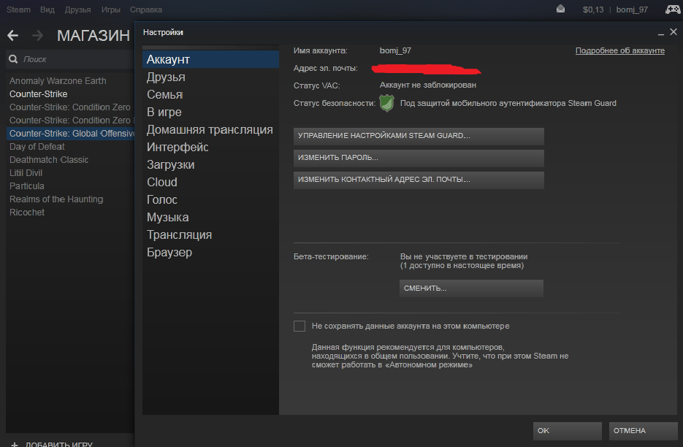The image size is (683, 447).
Task: Click Изменить контактный адрес эл. почты button
Action: 419,180
